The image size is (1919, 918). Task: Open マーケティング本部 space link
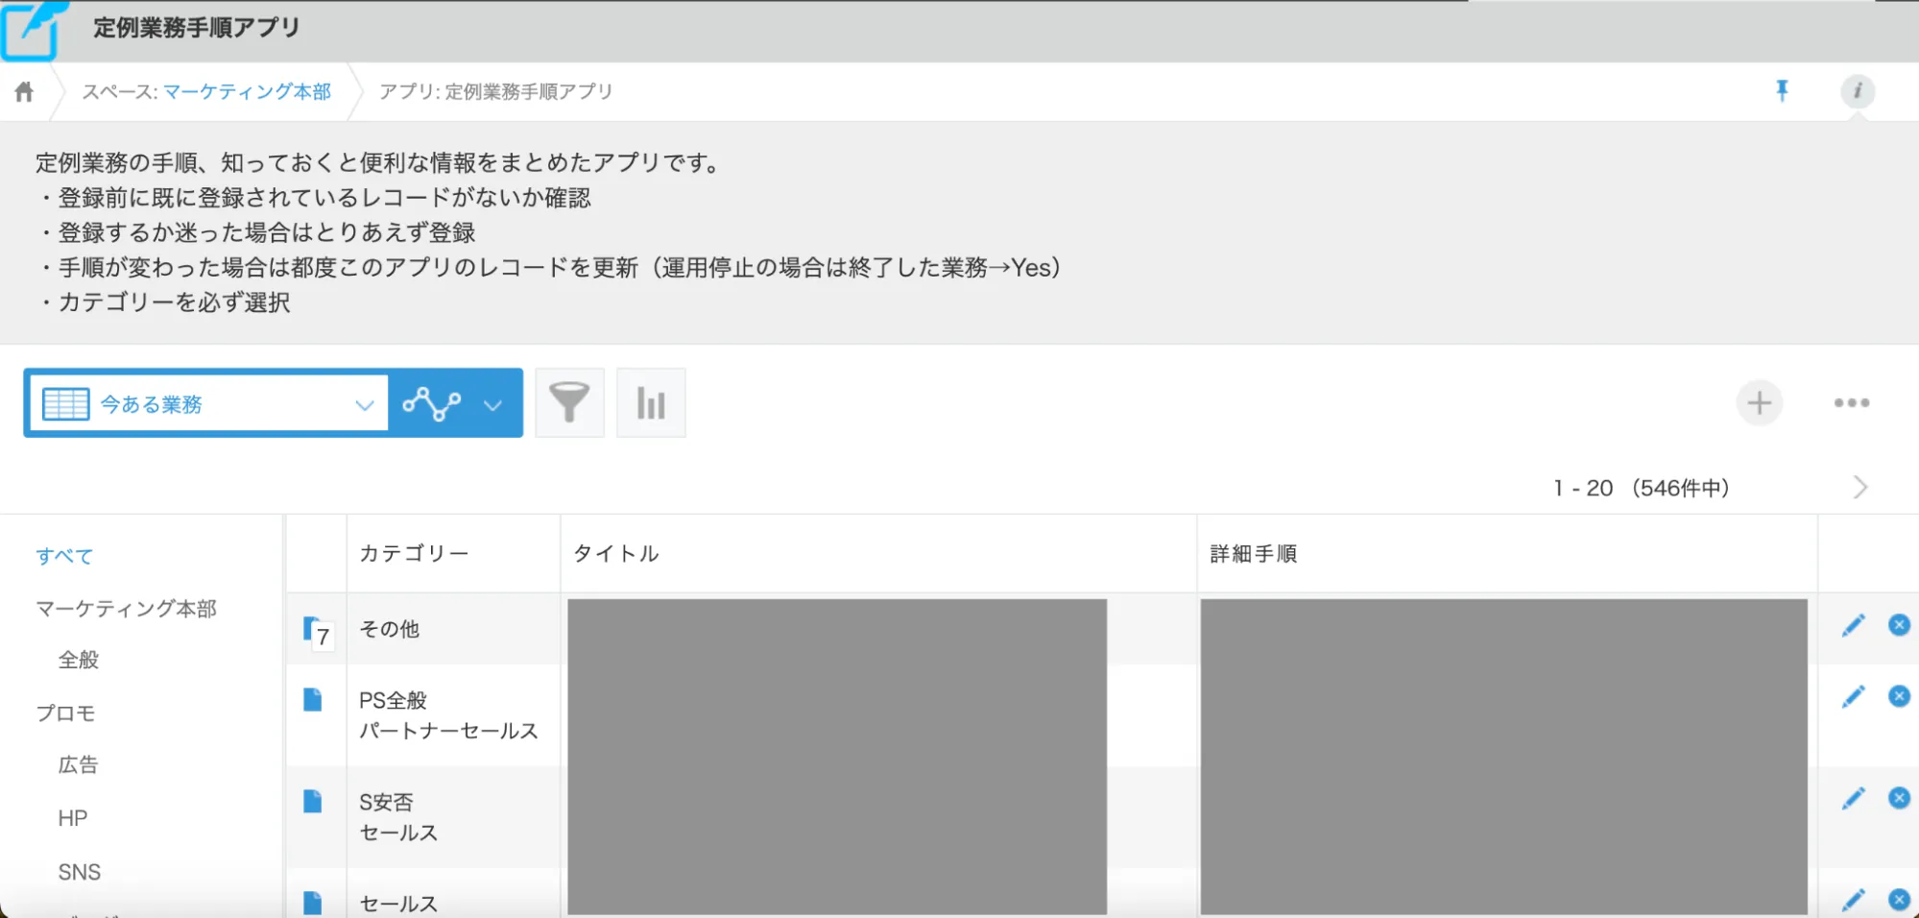(247, 91)
